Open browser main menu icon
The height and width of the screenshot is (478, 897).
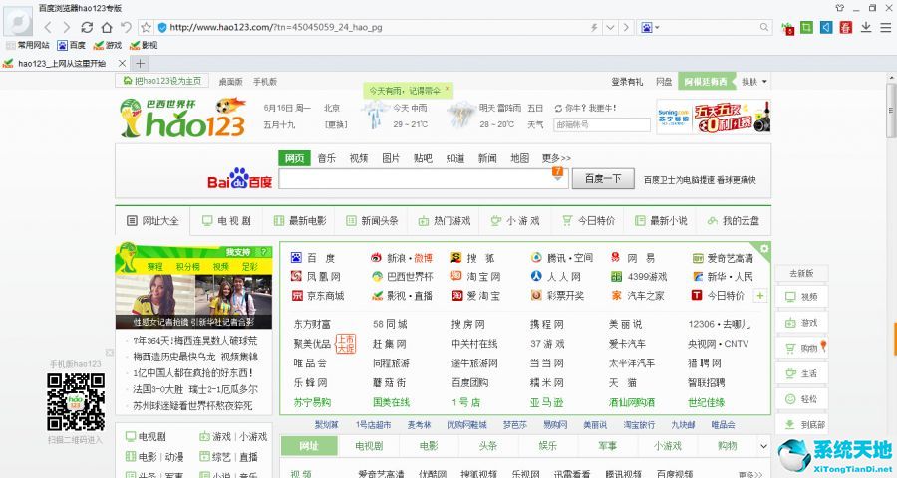pyautogui.click(x=885, y=27)
